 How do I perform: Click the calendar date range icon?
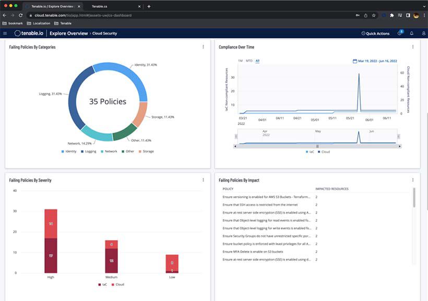(355, 61)
